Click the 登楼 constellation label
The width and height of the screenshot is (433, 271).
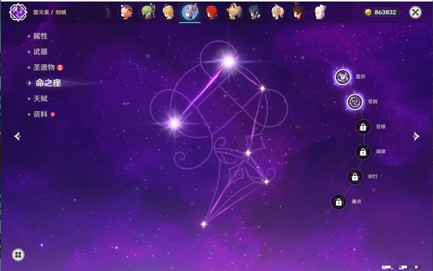pyautogui.click(x=381, y=127)
